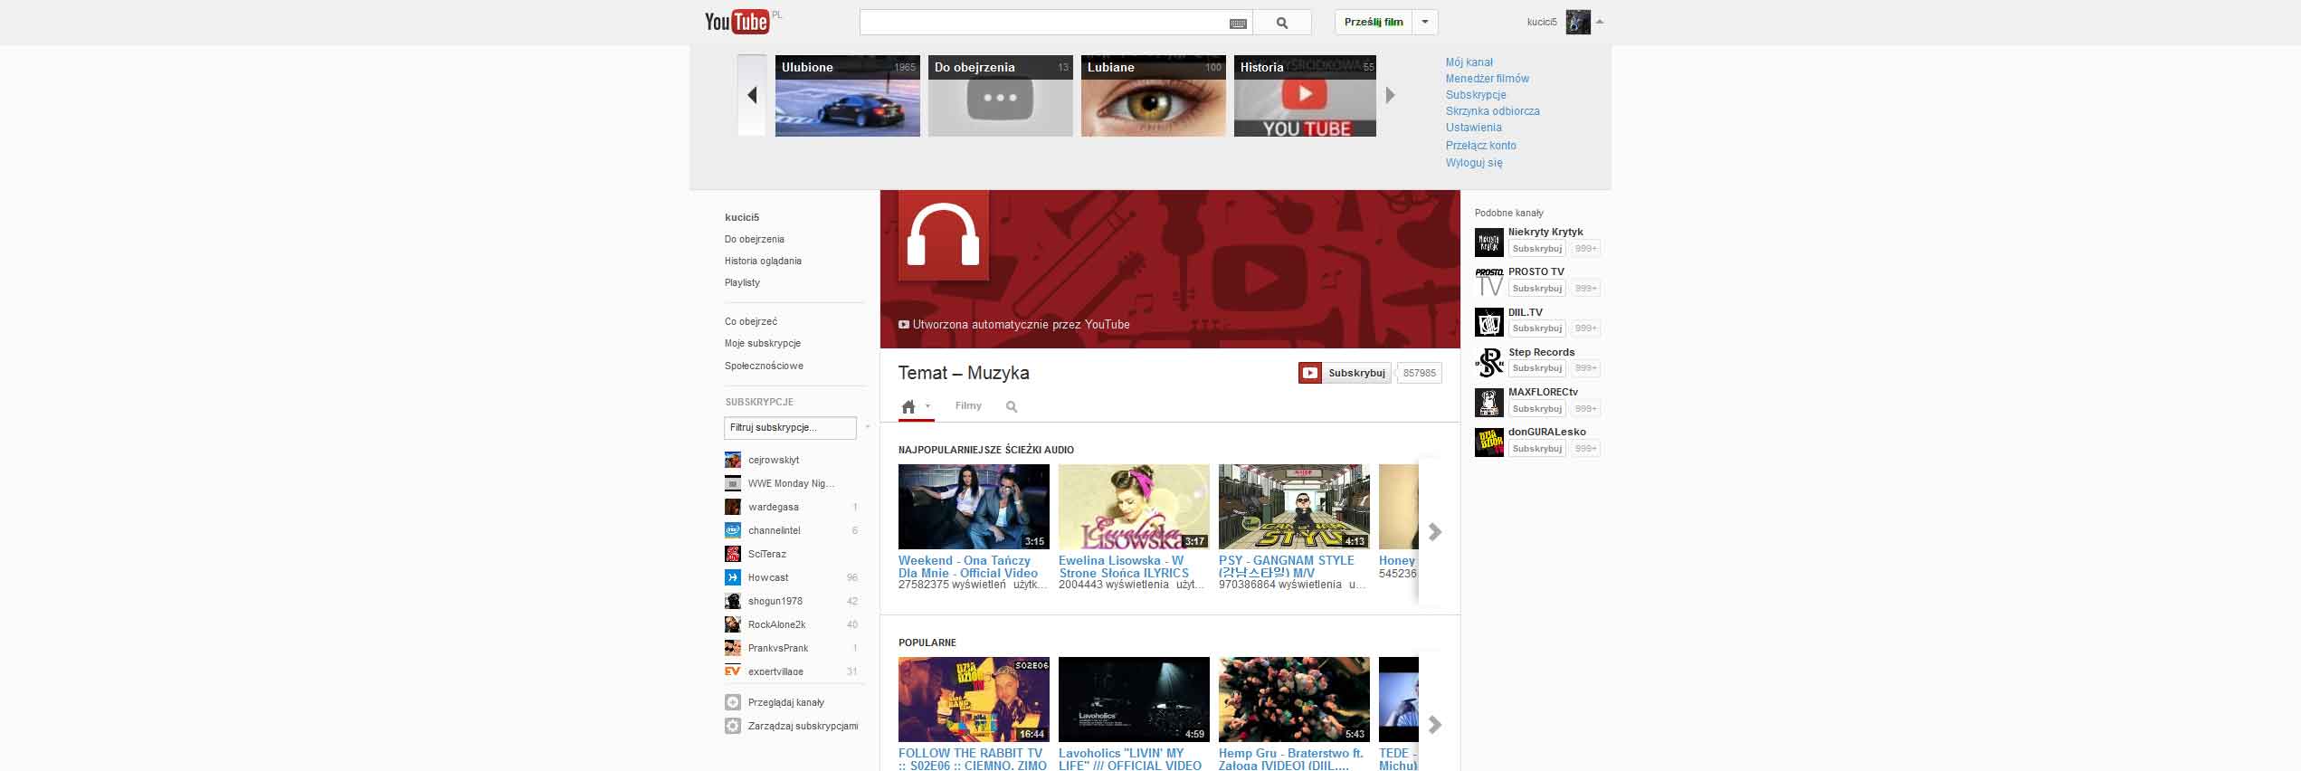The image size is (2301, 771).
Task: Focus the Filtruj subskrypcje field
Action: tap(790, 427)
